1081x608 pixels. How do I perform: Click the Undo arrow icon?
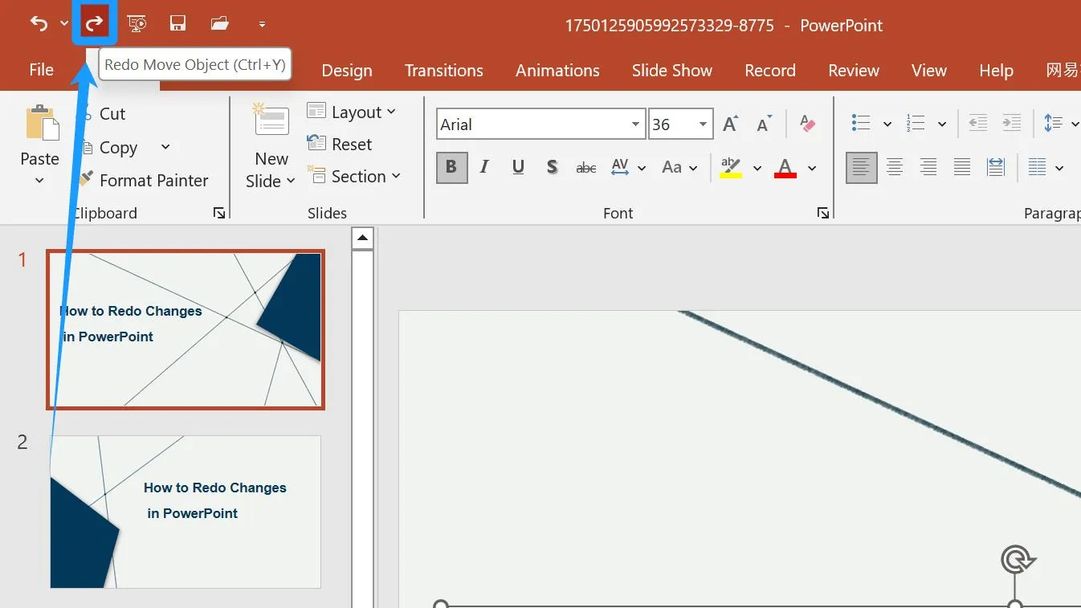click(39, 23)
